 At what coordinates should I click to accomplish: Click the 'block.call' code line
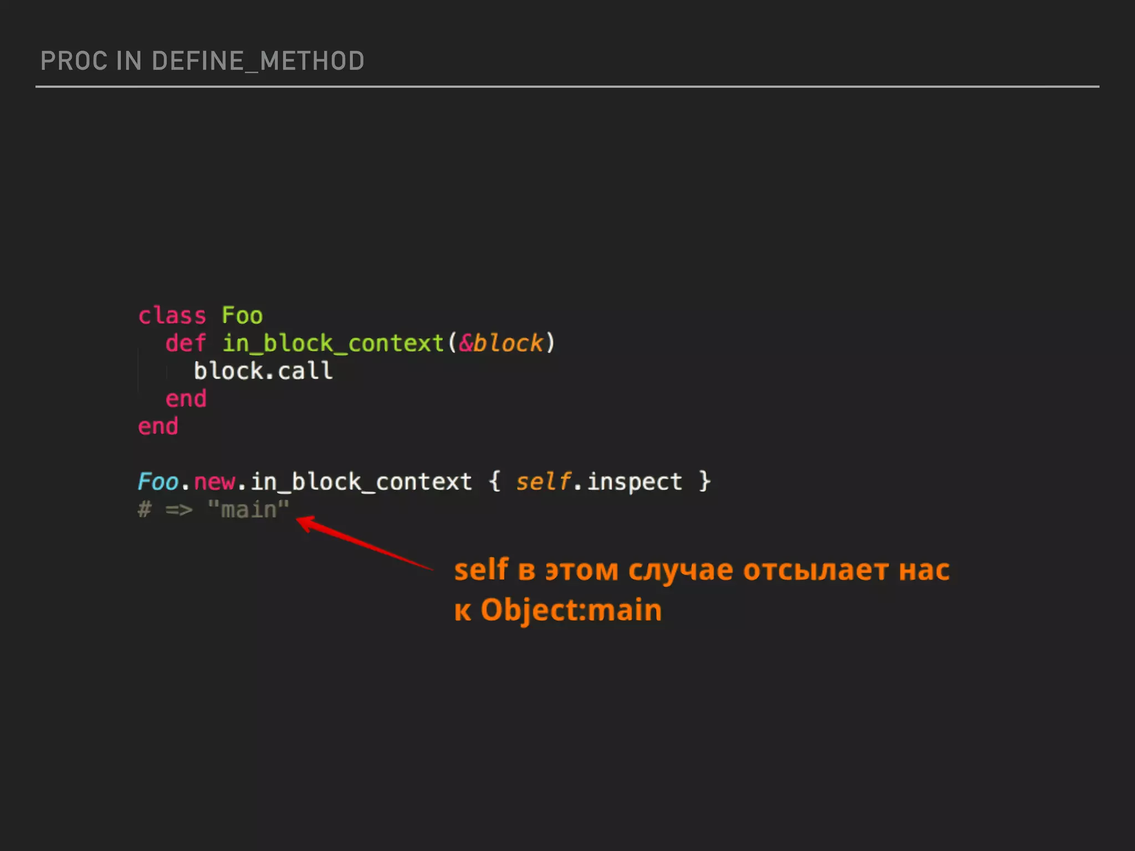click(x=263, y=371)
